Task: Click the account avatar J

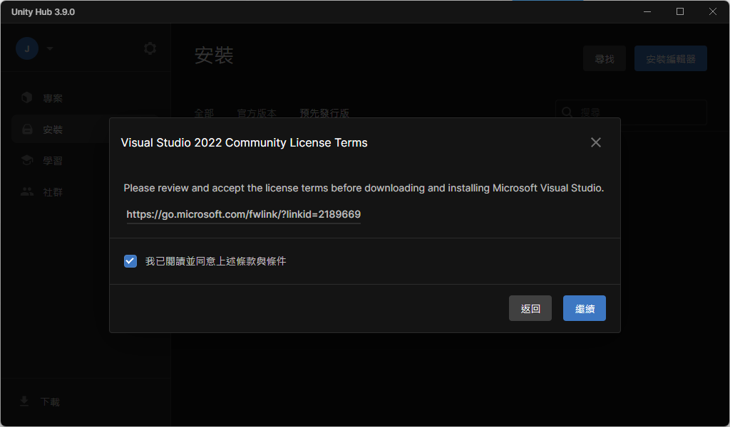Action: pos(27,48)
